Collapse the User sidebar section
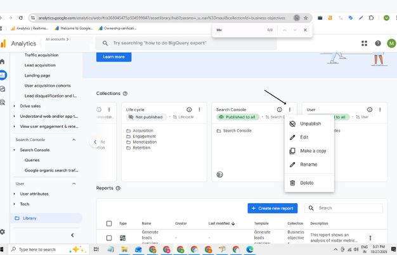 pyautogui.click(x=74, y=183)
